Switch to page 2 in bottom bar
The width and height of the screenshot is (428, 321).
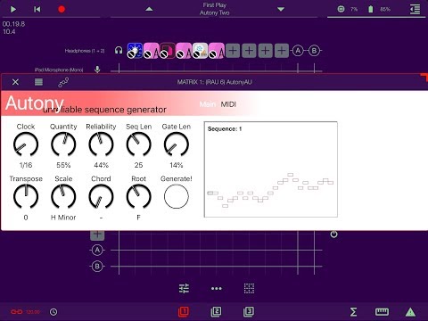tap(216, 312)
